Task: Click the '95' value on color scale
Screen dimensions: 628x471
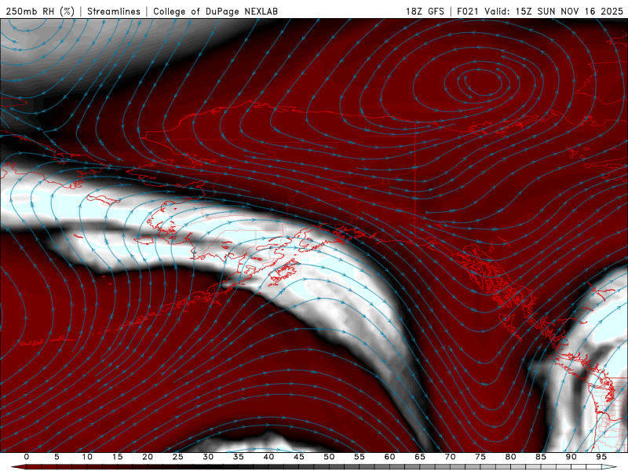Action: tap(601, 457)
